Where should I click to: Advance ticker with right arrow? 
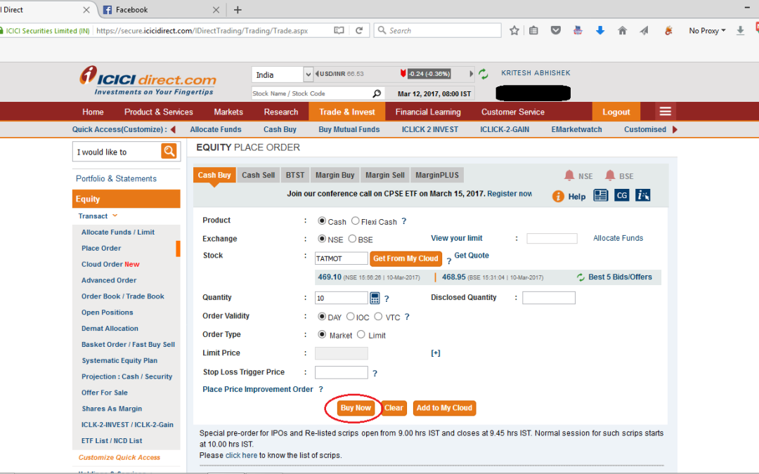click(471, 74)
